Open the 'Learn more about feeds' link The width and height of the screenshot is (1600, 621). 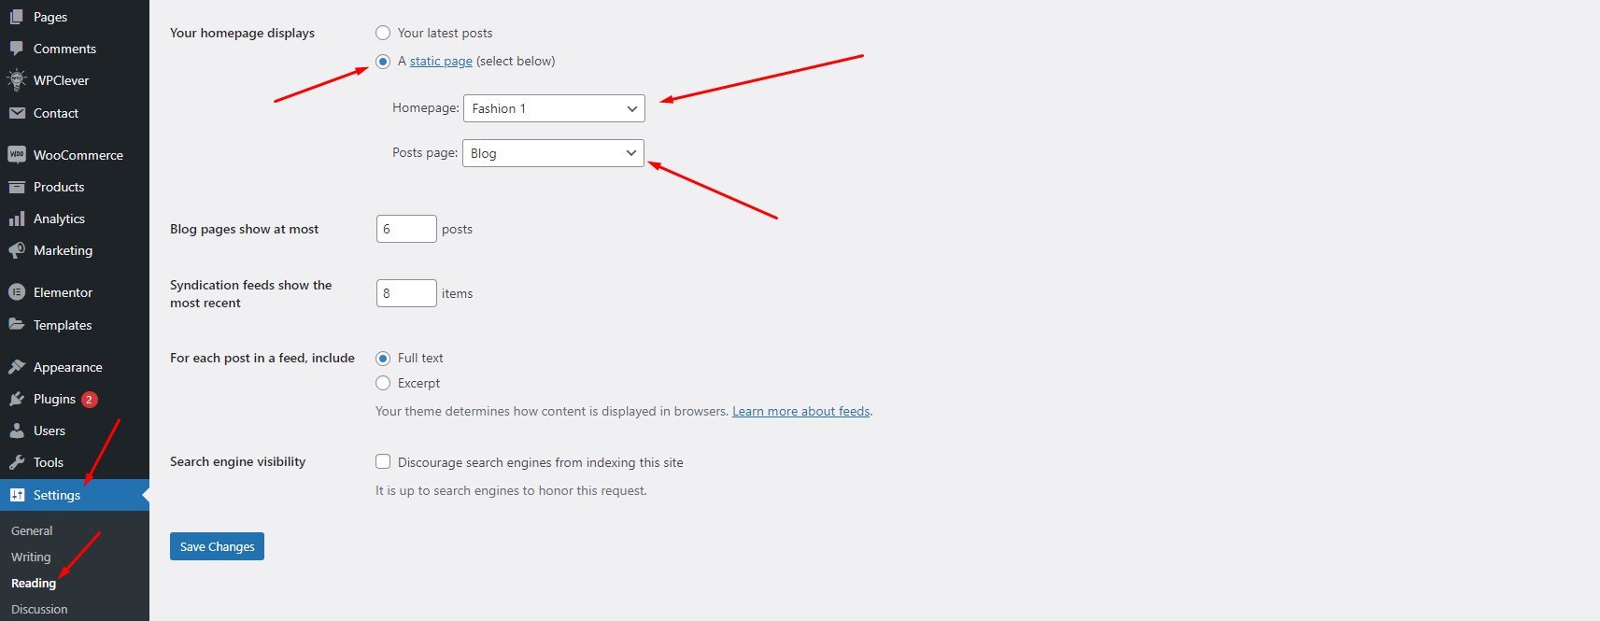coord(800,411)
